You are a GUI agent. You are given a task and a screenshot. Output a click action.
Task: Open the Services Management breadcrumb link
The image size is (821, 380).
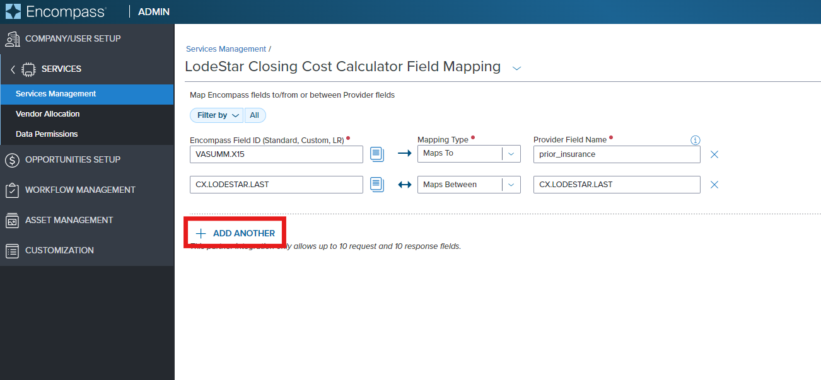point(226,49)
